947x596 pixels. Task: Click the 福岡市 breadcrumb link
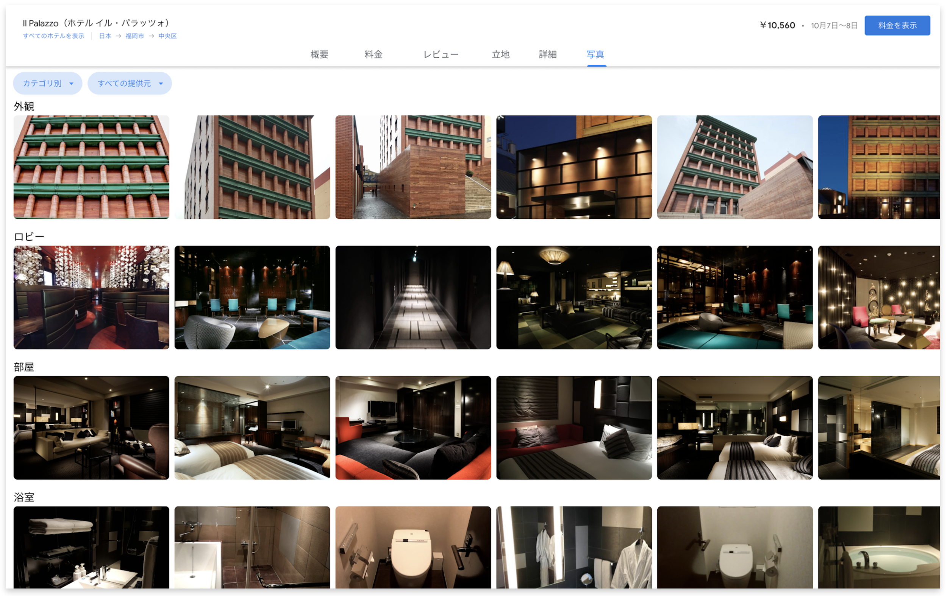click(x=134, y=36)
